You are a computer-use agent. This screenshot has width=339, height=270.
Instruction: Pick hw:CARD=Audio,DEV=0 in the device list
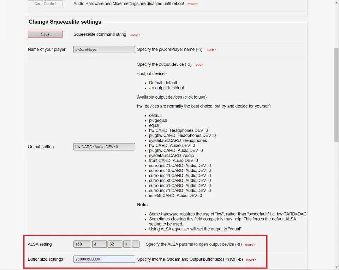click(172, 145)
